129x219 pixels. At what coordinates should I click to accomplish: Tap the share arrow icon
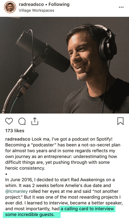pos(35,121)
